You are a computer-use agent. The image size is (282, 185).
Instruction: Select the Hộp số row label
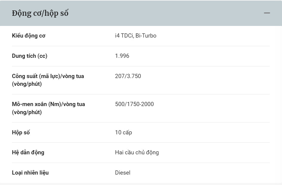click(21, 133)
